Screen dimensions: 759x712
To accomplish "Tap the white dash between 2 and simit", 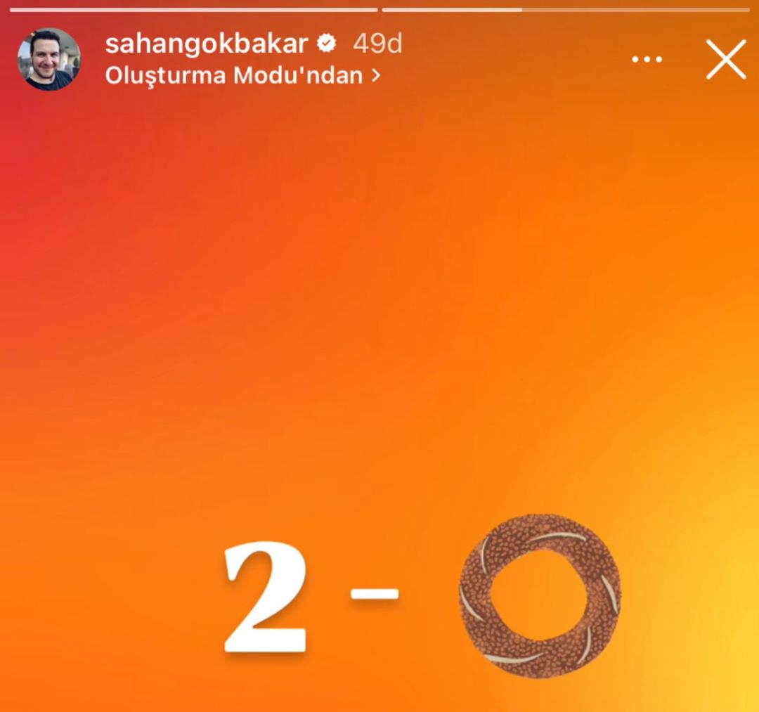I will tap(375, 593).
